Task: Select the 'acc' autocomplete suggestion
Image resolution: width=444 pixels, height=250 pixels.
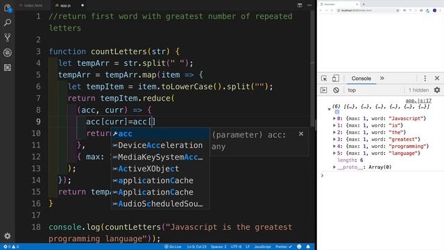Action: [160, 133]
